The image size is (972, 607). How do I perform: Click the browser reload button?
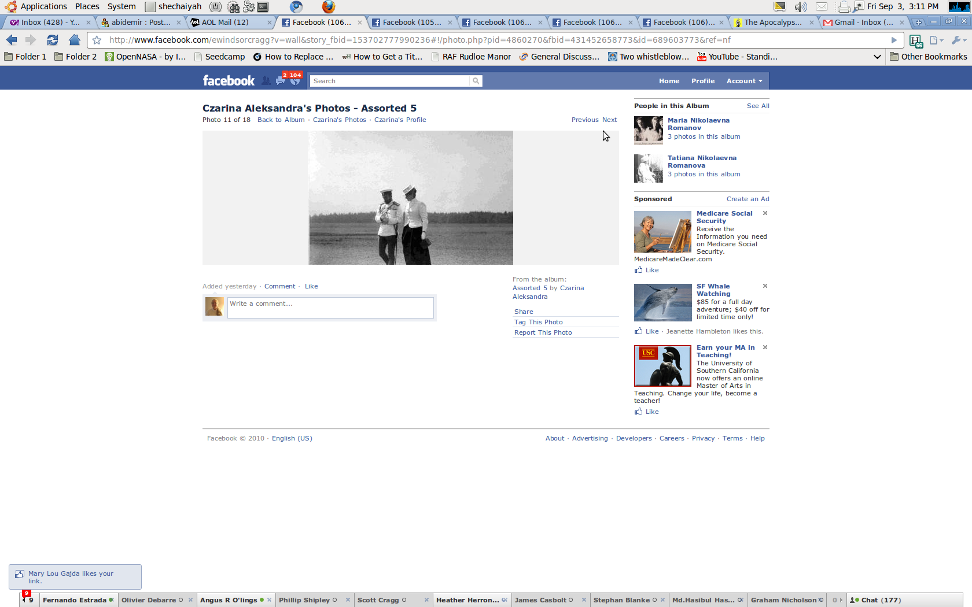53,40
